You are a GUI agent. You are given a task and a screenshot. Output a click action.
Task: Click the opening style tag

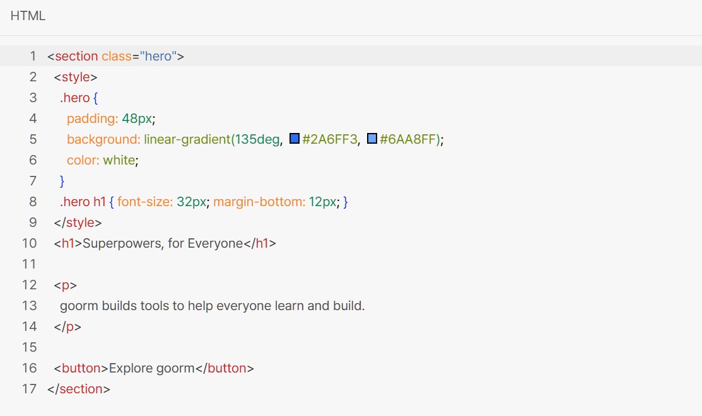[x=75, y=77]
